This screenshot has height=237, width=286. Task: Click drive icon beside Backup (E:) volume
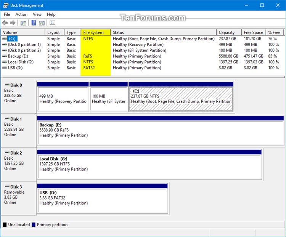[4, 56]
